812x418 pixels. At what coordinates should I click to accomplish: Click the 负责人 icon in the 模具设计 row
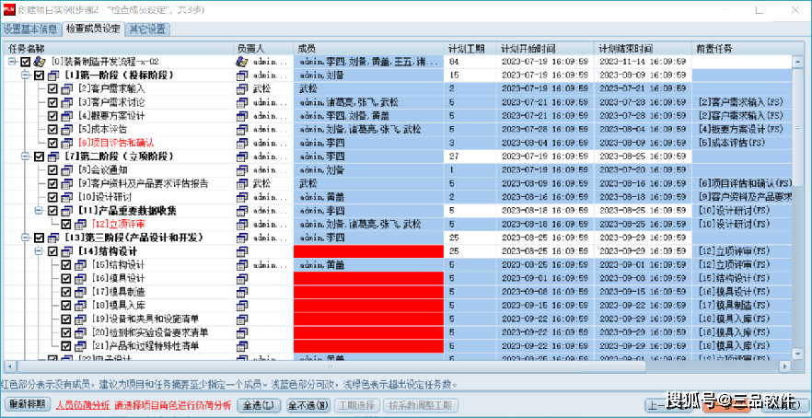click(x=242, y=278)
